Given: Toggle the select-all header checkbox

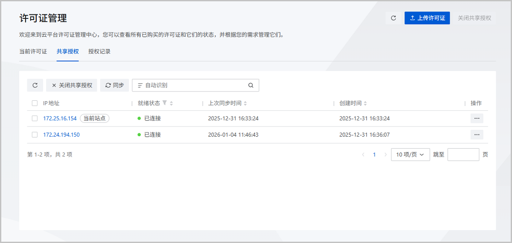Looking at the screenshot, I should click(35, 103).
